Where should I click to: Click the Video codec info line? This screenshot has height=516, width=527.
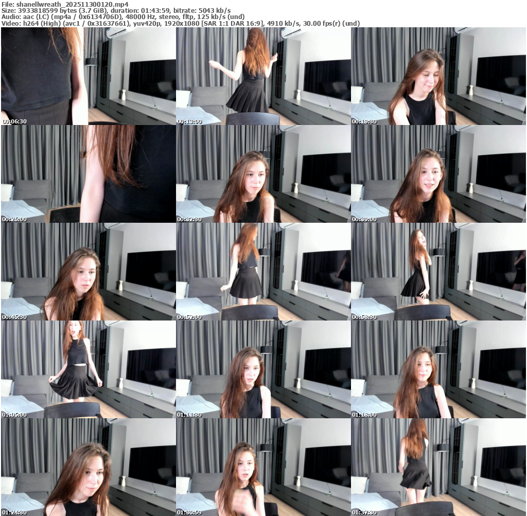point(180,23)
